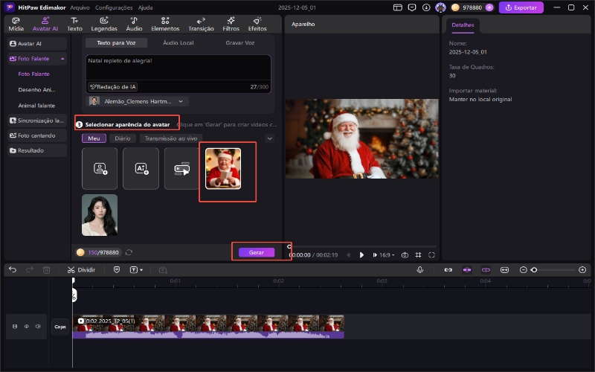Click the marker shield icon in timeline toolbar

[x=117, y=270]
